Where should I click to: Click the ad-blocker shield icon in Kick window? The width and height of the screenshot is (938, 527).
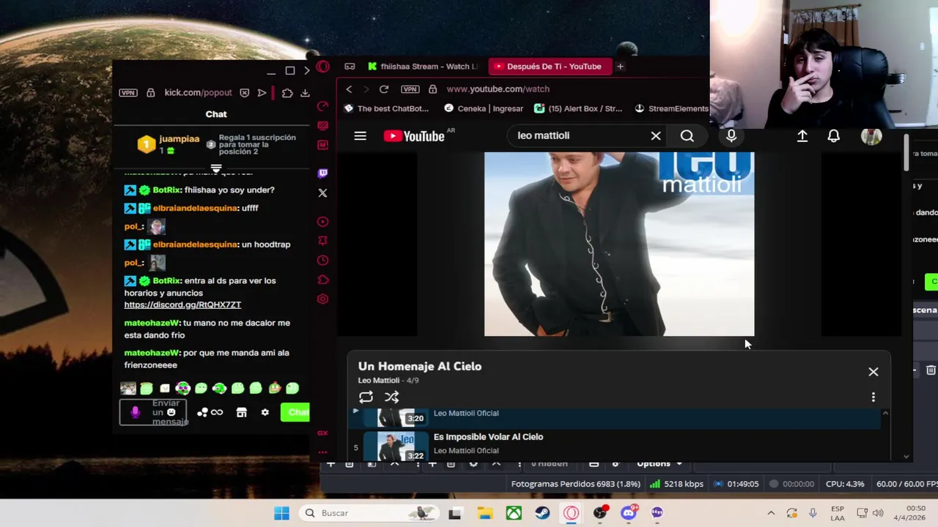pyautogui.click(x=244, y=93)
